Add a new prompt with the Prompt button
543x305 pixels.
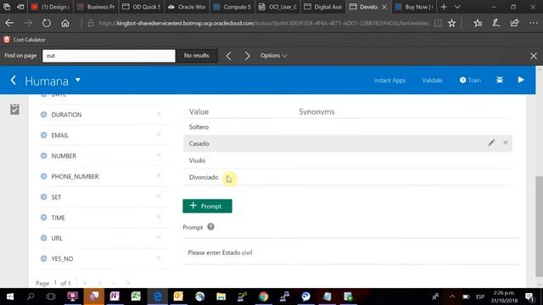point(207,206)
